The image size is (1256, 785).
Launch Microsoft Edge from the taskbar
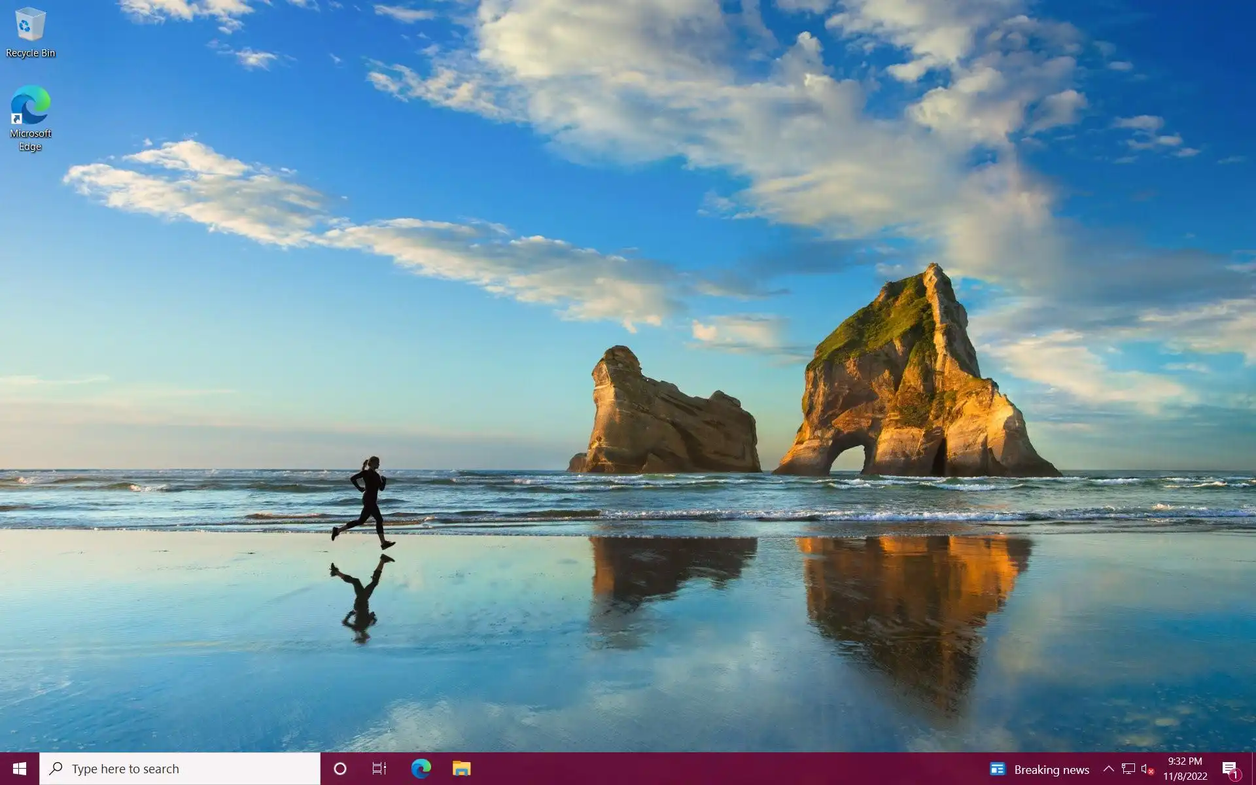pyautogui.click(x=421, y=769)
